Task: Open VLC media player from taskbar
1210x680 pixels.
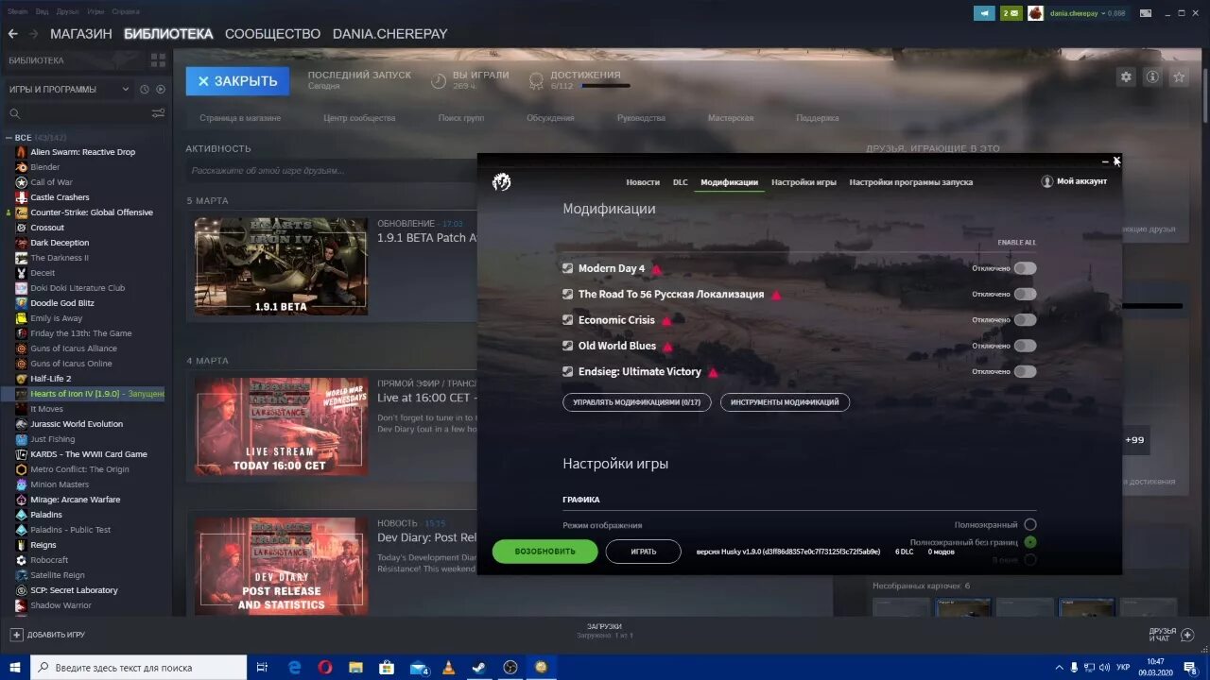Action: [449, 668]
